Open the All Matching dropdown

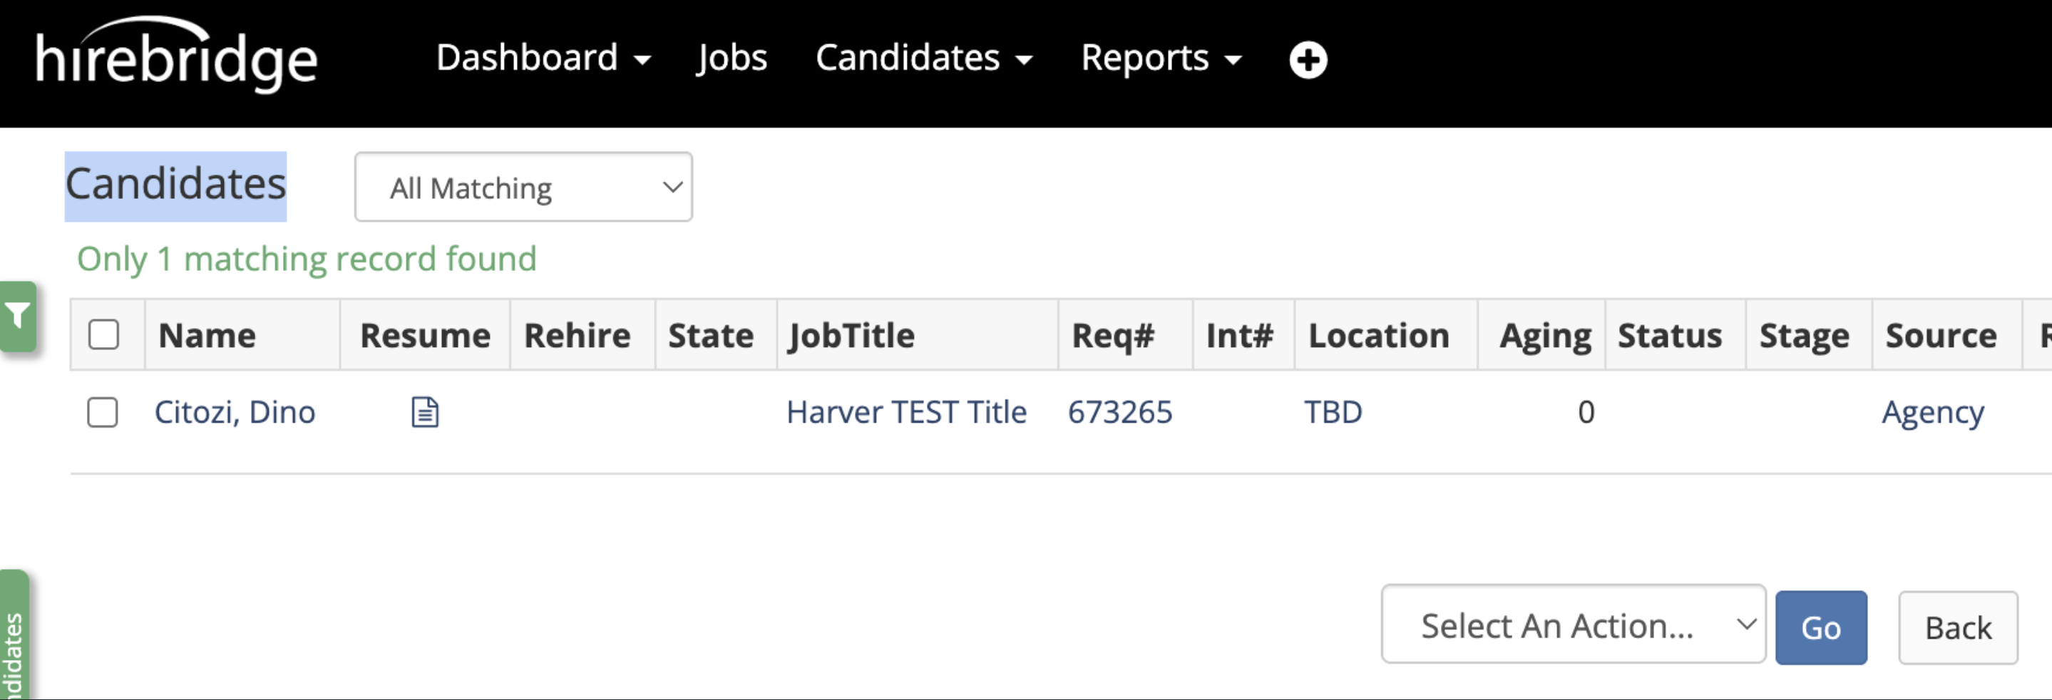click(523, 188)
